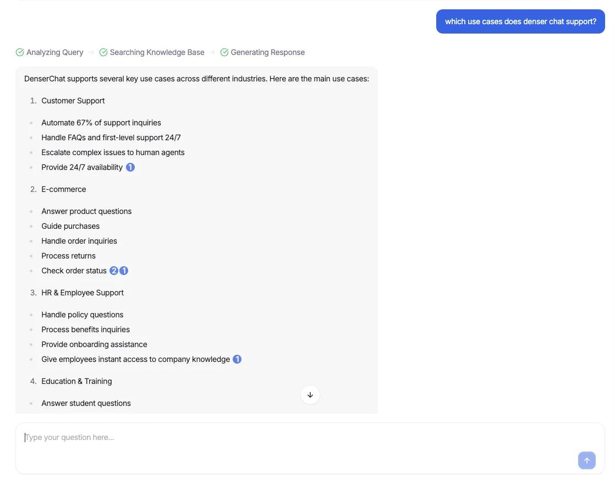Click arrow connector before "Generating Response"
This screenshot has width=615, height=478.
(212, 52)
